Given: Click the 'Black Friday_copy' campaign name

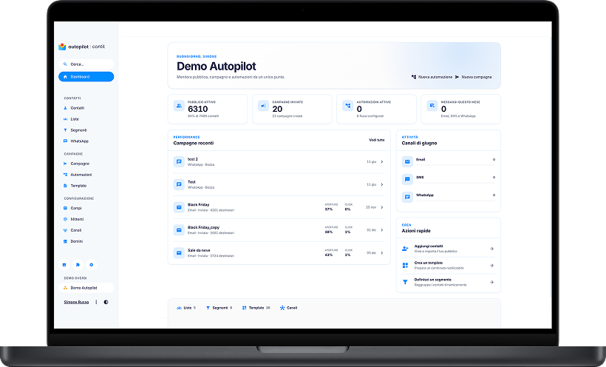Looking at the screenshot, I should point(203,228).
